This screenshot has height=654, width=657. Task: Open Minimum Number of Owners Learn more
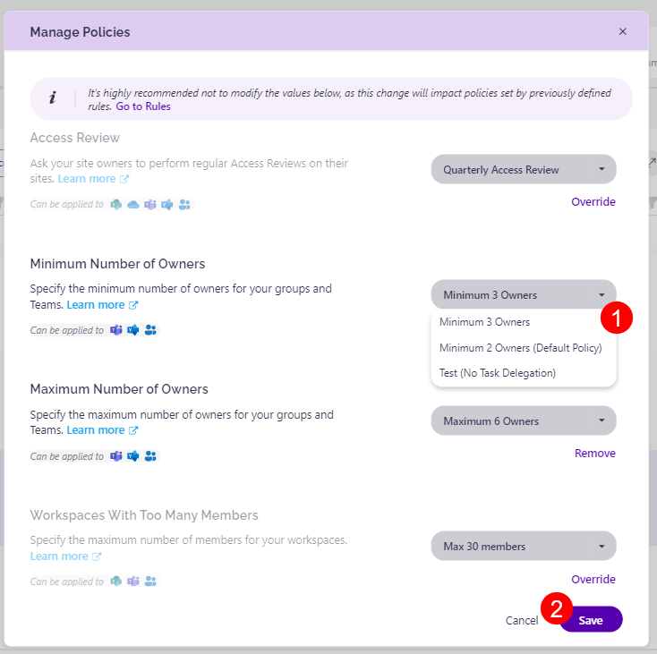(96, 305)
